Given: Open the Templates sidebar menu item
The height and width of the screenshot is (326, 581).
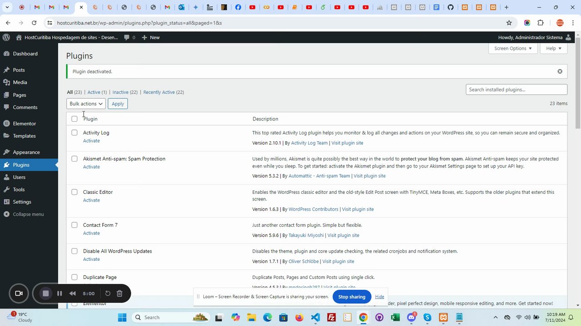Looking at the screenshot, I should [x=24, y=136].
